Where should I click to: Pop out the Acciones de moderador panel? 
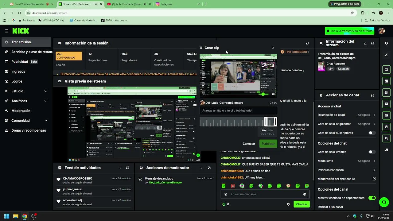pos(209,168)
